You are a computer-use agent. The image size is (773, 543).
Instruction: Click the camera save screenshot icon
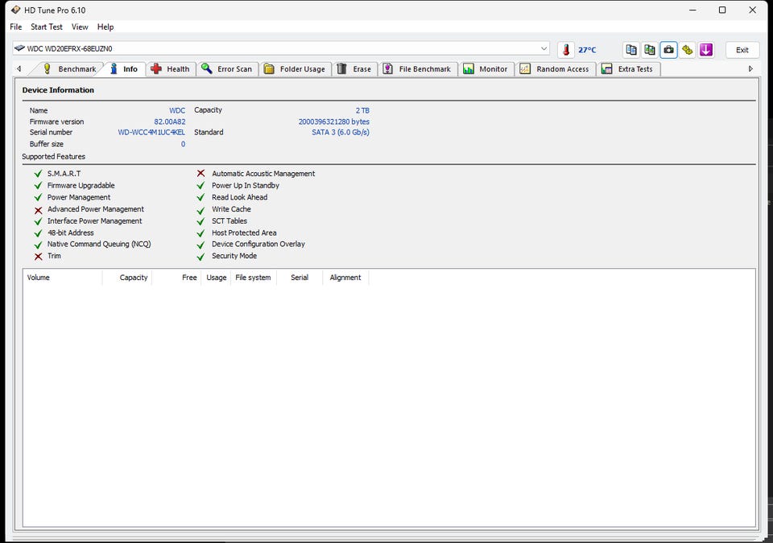coord(668,50)
